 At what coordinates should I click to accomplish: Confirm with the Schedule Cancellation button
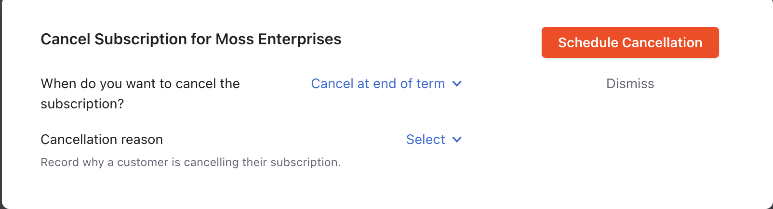point(630,42)
